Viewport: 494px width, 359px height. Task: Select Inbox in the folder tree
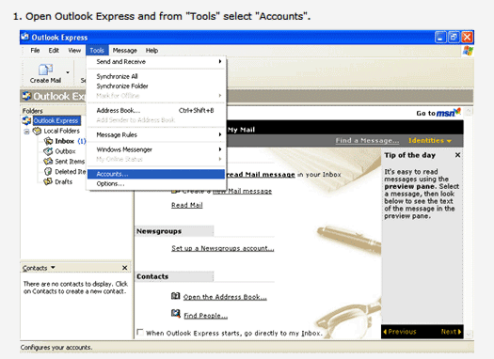(64, 141)
